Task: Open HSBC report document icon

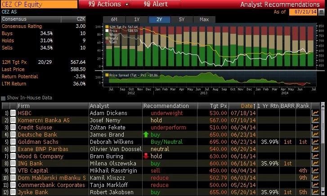Action: tap(13, 113)
